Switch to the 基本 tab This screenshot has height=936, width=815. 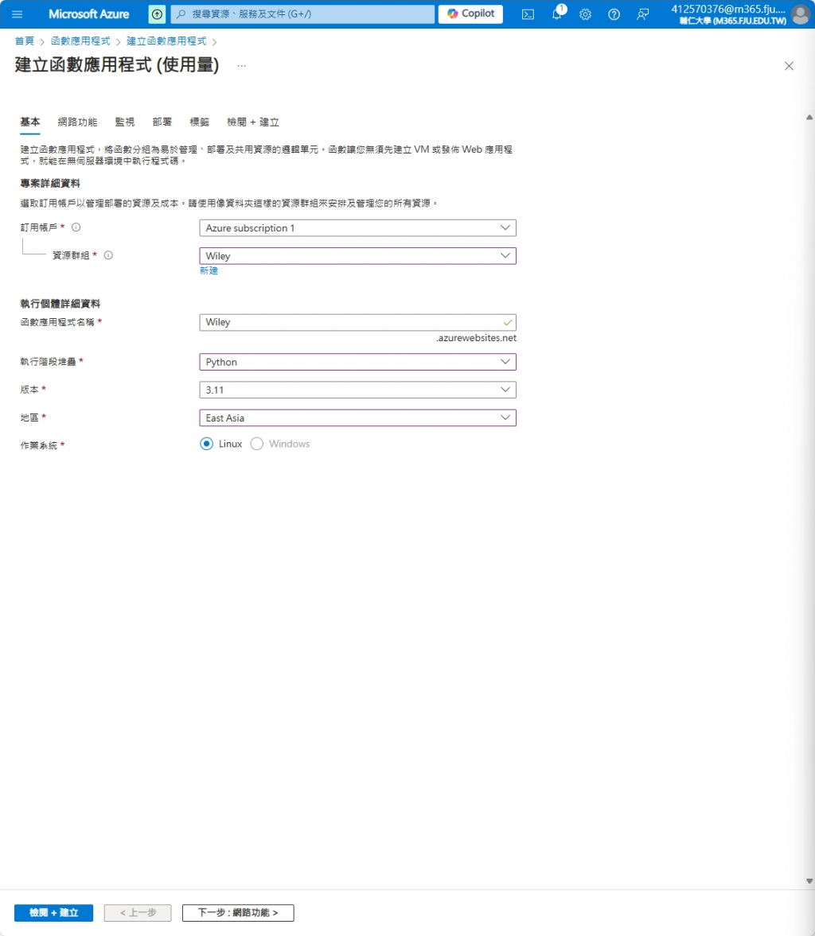point(30,122)
